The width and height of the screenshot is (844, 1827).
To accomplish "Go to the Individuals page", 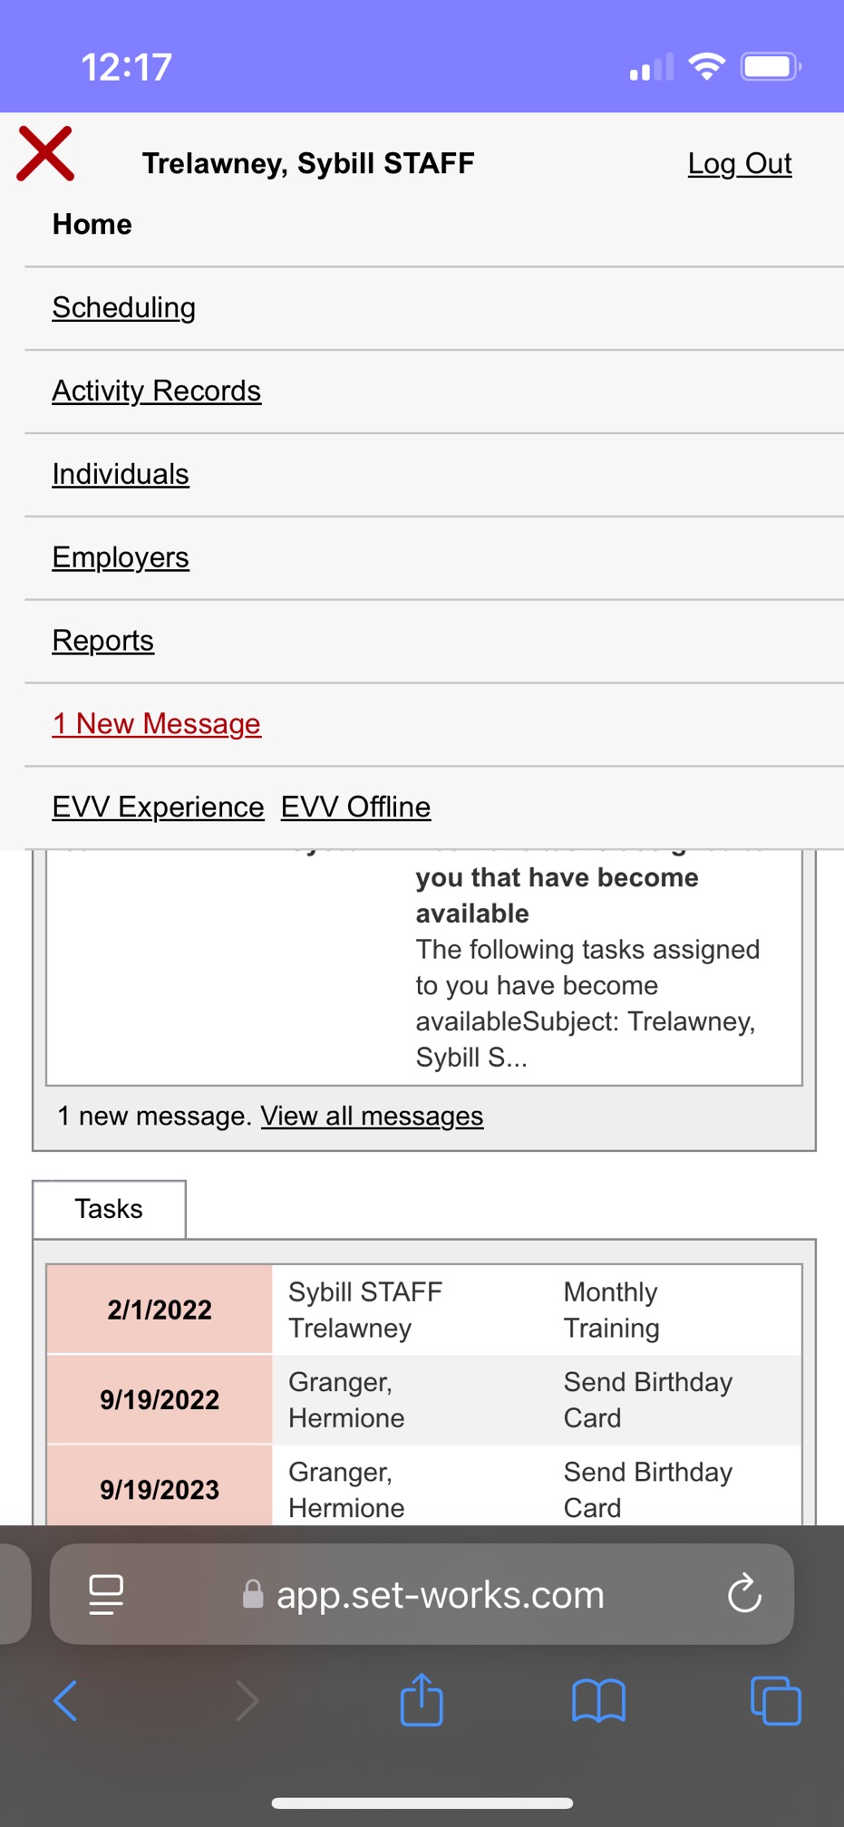I will 121,474.
